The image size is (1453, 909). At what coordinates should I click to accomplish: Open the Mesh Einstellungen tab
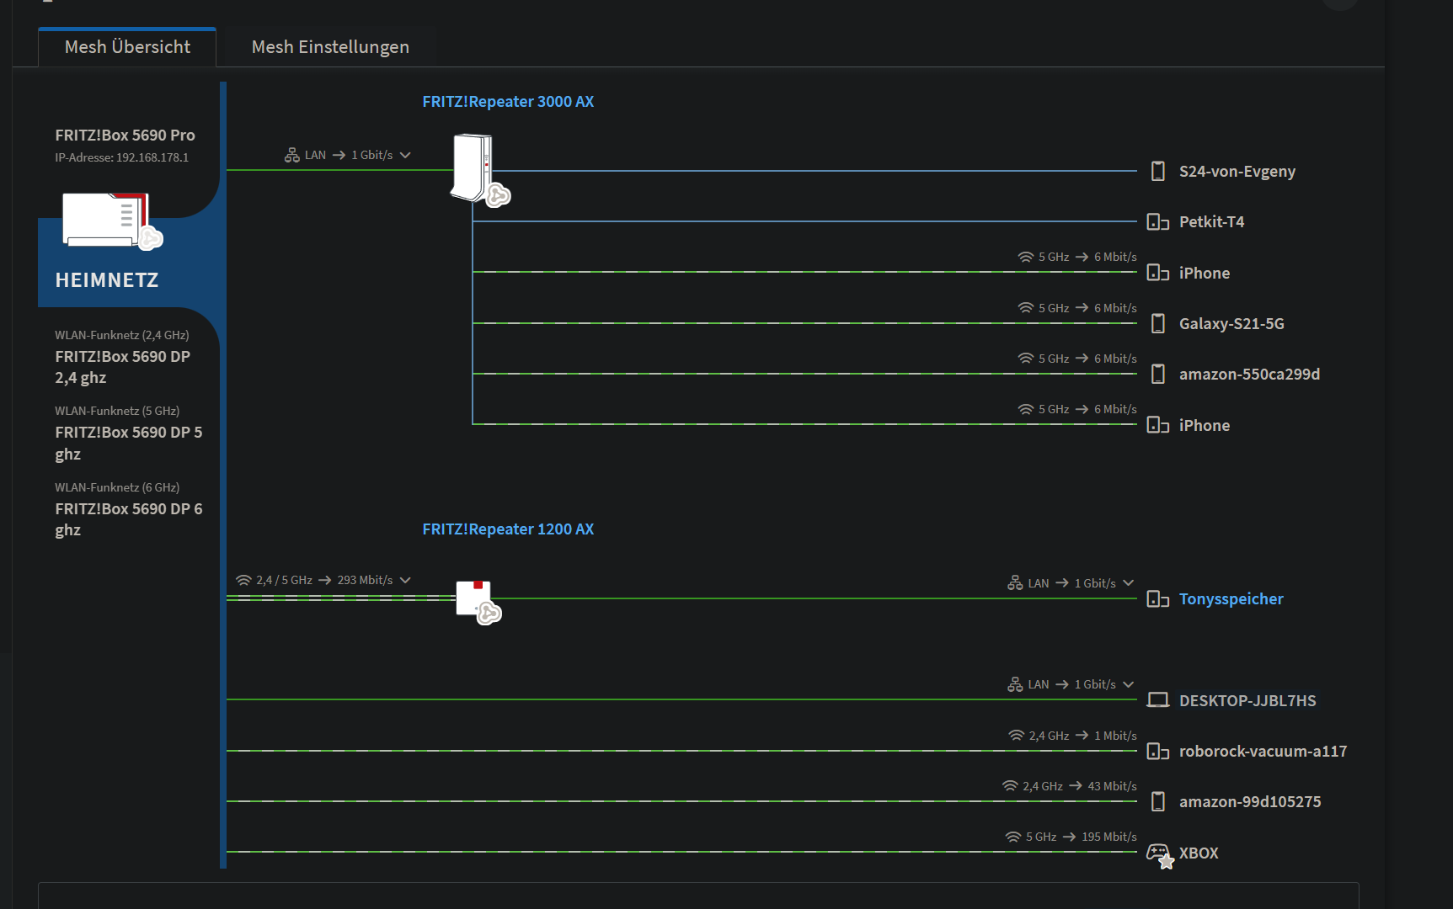point(330,47)
